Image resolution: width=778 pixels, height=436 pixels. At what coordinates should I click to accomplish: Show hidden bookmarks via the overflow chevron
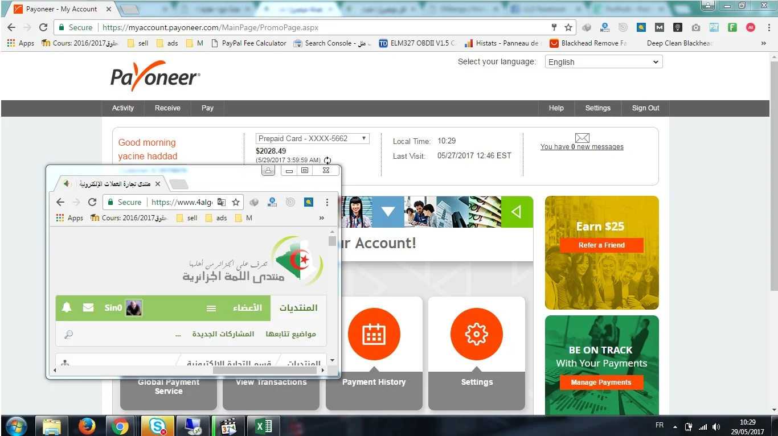763,43
